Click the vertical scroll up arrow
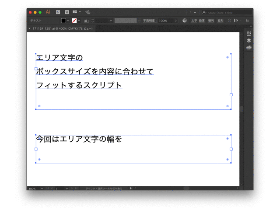280x210 pixels. (241, 34)
